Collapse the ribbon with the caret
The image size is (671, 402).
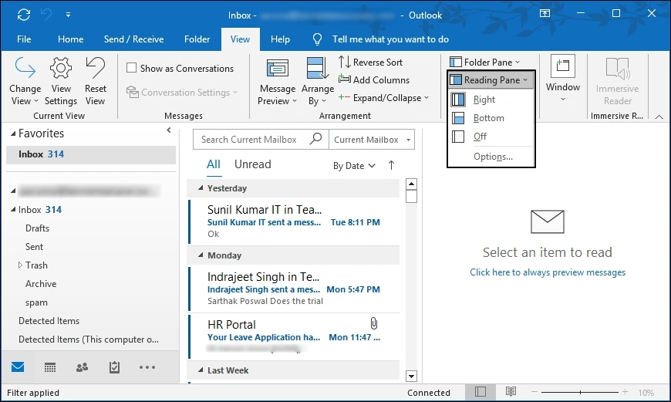pos(659,117)
